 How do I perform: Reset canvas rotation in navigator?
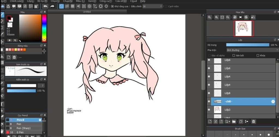[x=241, y=17]
